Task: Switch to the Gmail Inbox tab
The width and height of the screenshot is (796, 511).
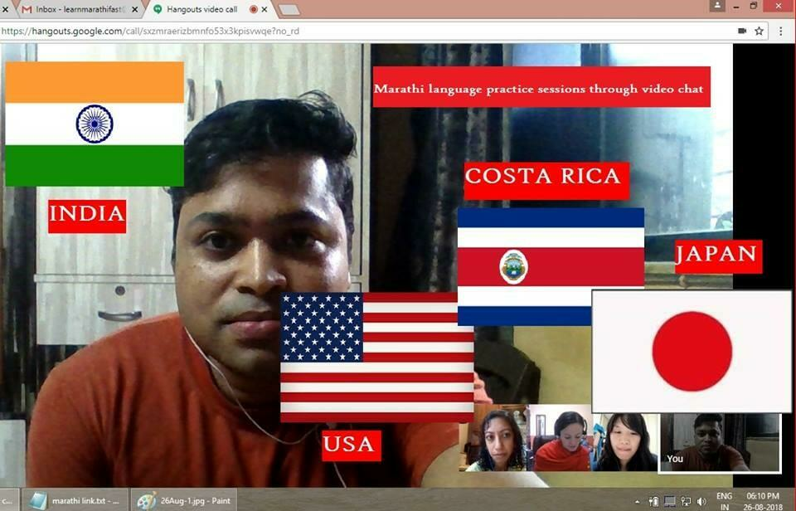Action: tap(75, 9)
